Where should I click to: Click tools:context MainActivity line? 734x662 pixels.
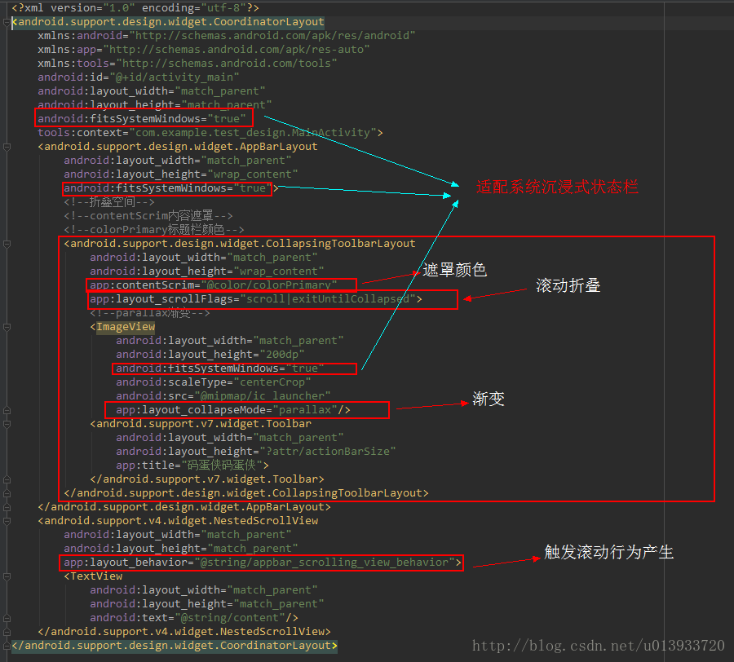point(210,133)
